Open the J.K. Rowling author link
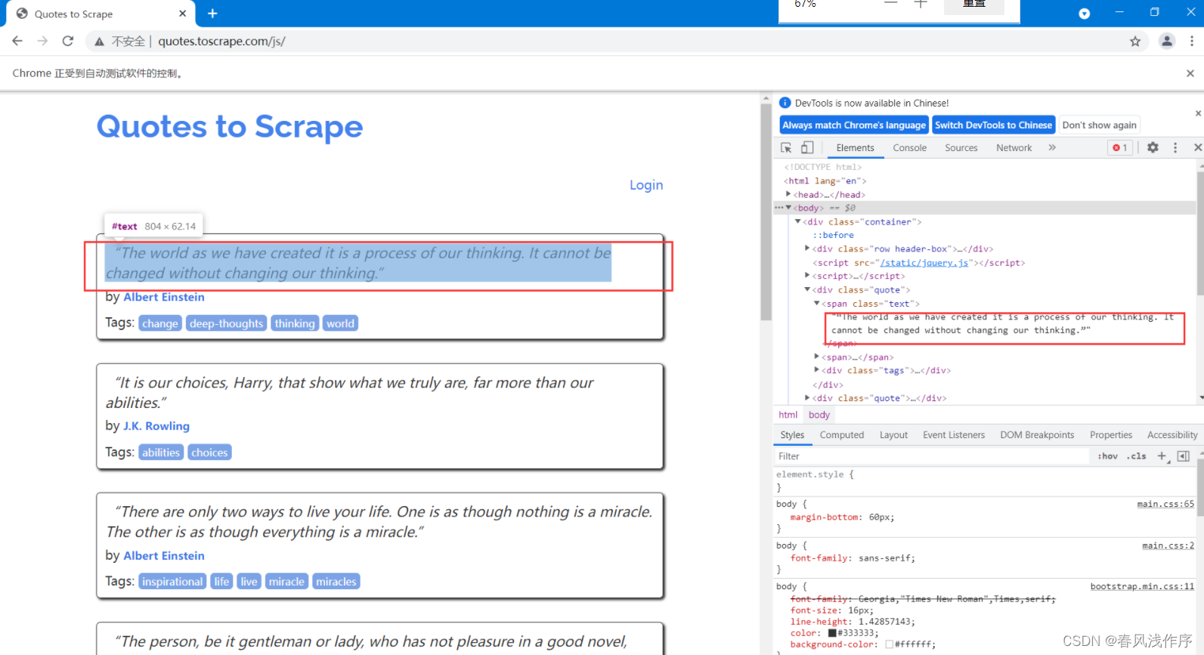1204x655 pixels. point(156,426)
